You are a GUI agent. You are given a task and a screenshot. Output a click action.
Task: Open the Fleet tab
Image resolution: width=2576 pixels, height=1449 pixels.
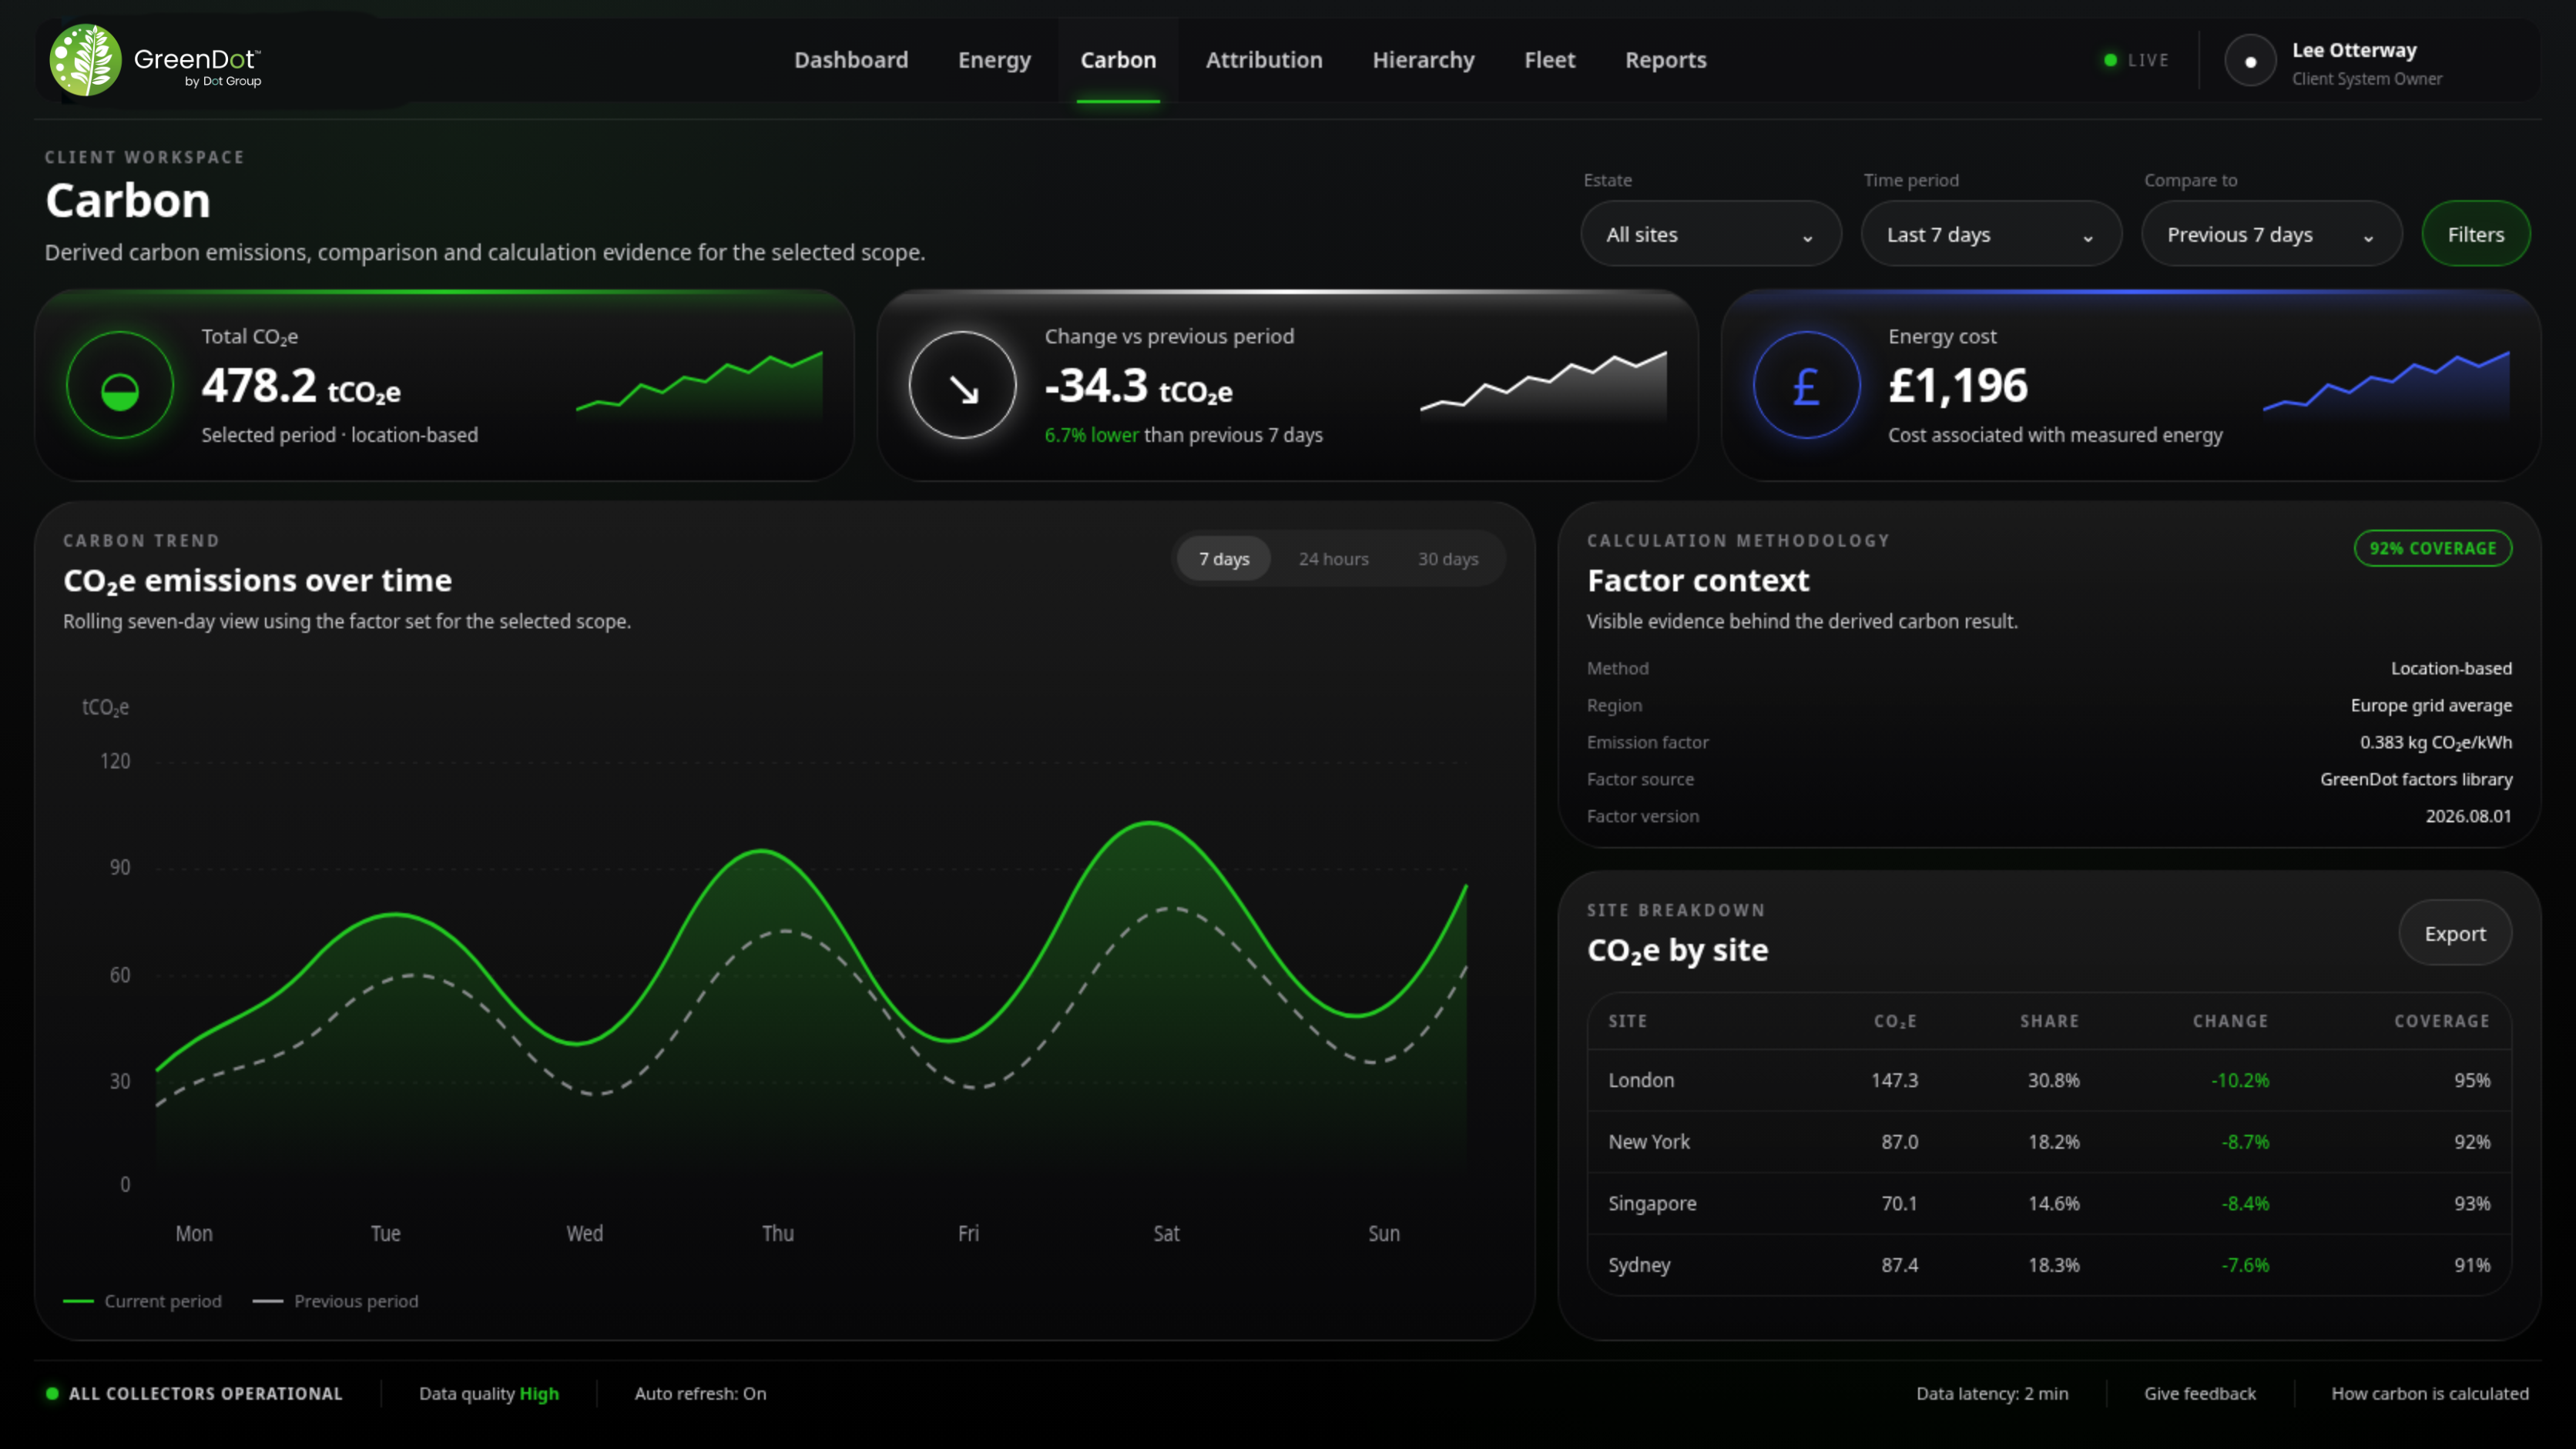1549,60
